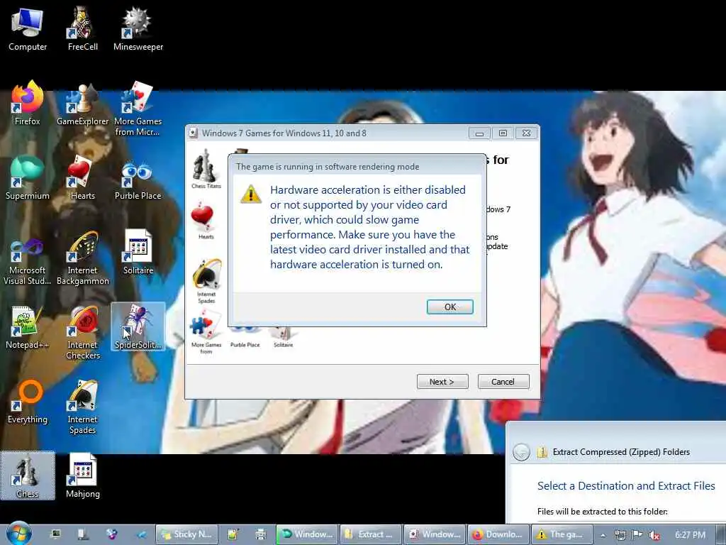Viewport: 726px width, 545px height.
Task: Open the Windows Start menu orb
Action: [x=18, y=534]
